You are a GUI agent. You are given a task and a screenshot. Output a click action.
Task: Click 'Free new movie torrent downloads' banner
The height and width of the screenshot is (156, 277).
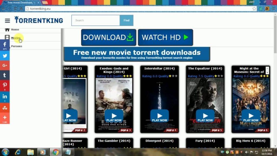pyautogui.click(x=137, y=54)
